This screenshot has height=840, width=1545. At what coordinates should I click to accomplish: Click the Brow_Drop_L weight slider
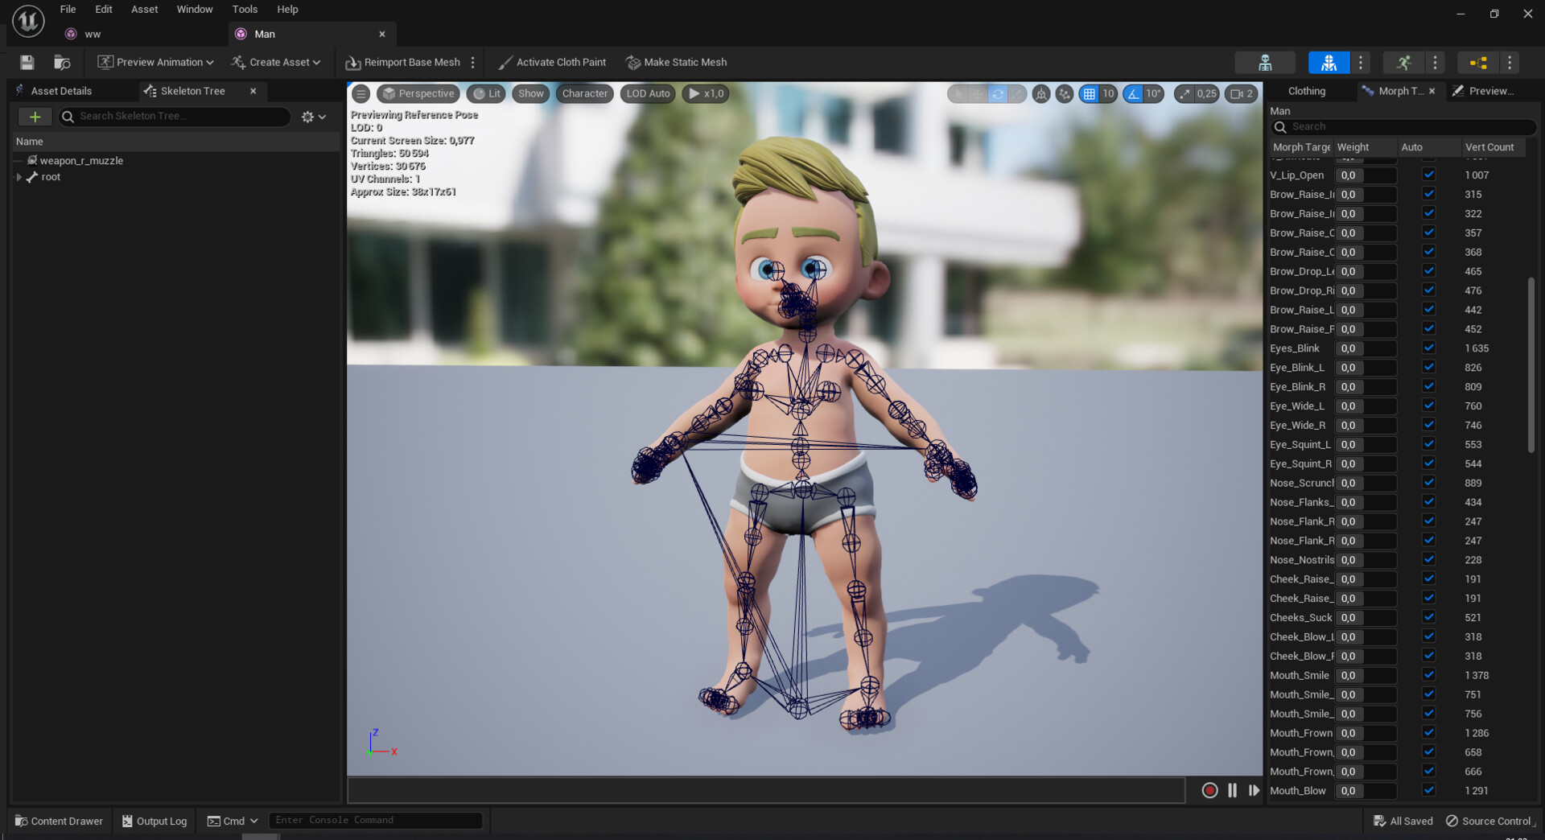[1366, 271]
